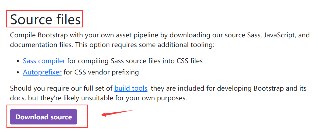Open the build tools link
Viewport: 318px width, 132px height.
coord(131,88)
